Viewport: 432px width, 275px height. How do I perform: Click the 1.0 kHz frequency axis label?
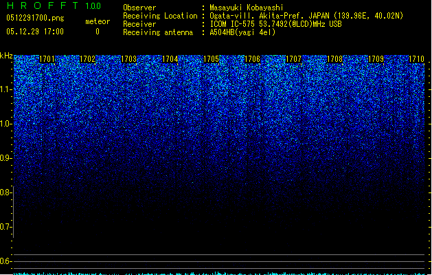point(5,124)
